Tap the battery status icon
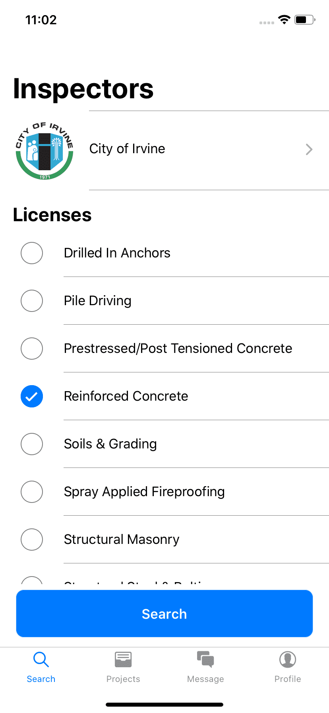Image resolution: width=329 pixels, height=713 pixels. [x=305, y=19]
